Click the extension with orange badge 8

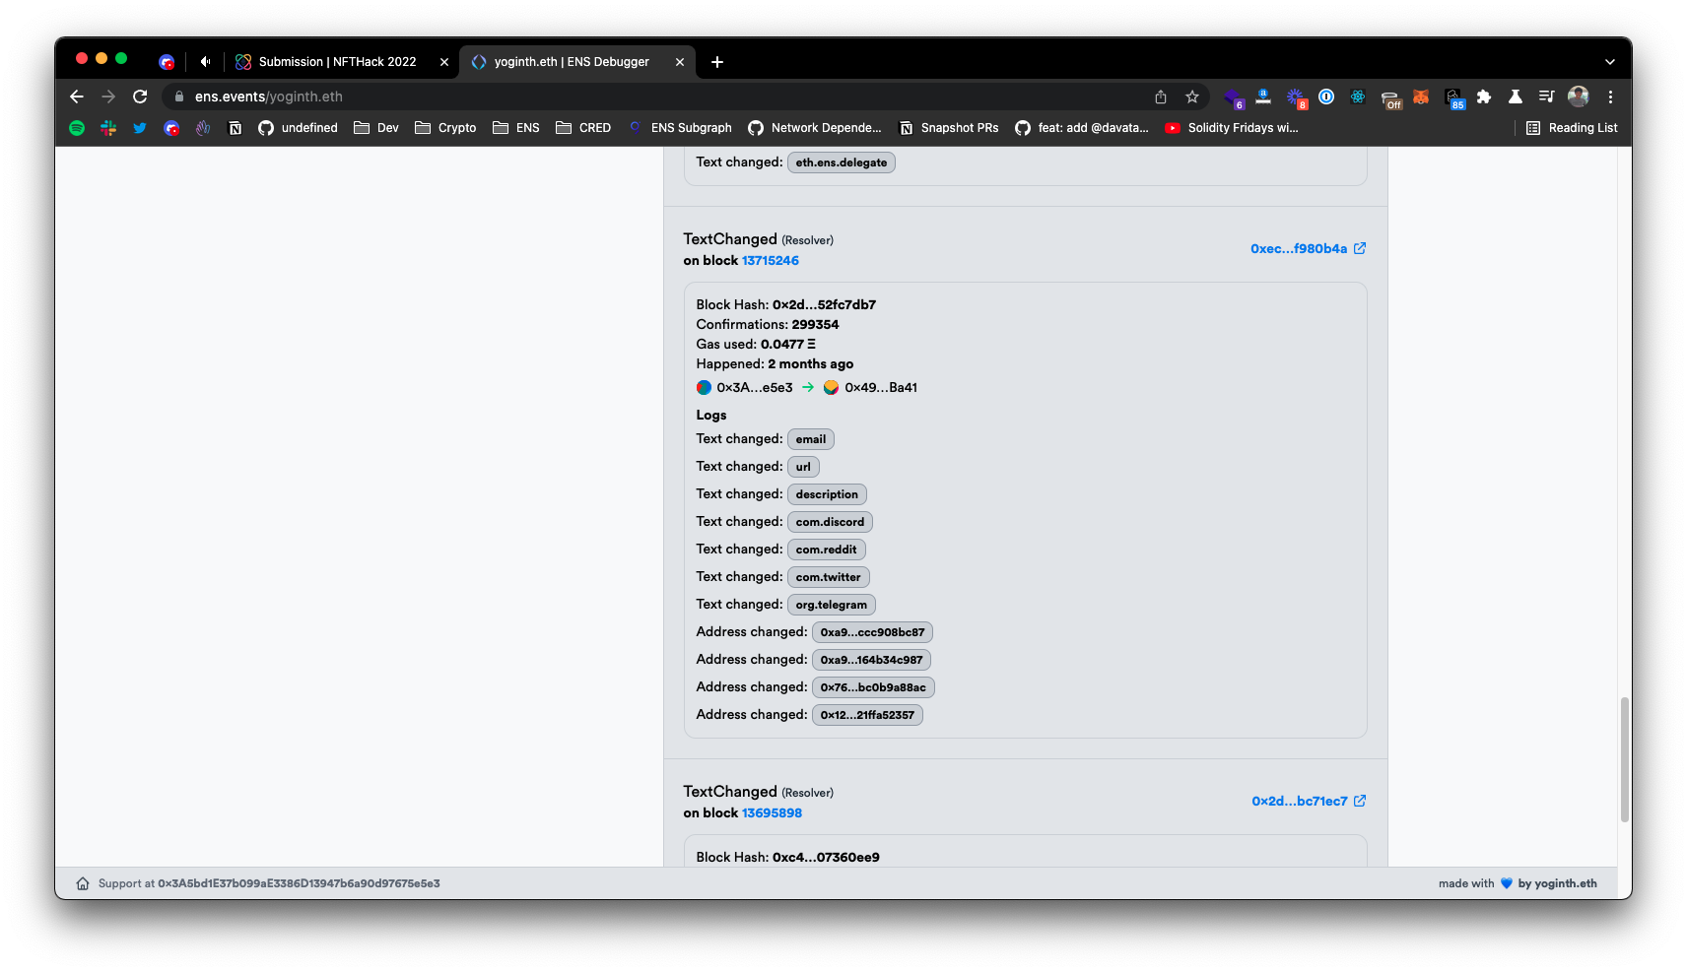click(1296, 97)
